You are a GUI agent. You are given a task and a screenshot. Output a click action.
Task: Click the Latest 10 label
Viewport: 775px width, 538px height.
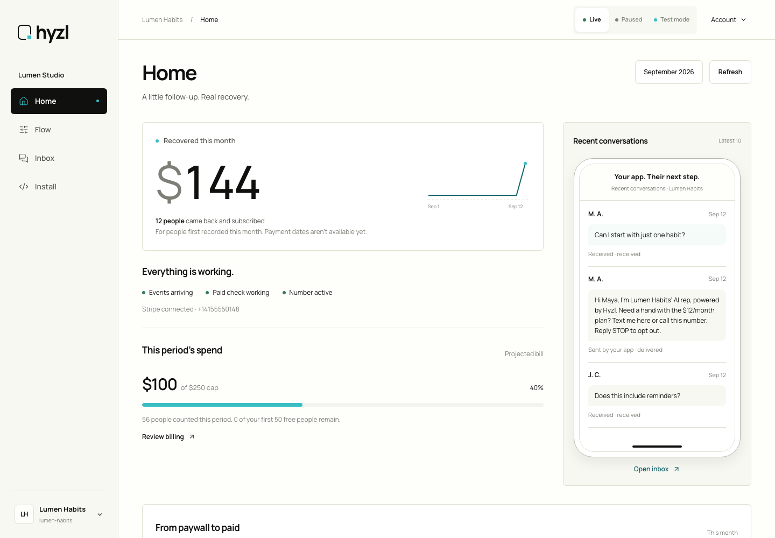(730, 141)
